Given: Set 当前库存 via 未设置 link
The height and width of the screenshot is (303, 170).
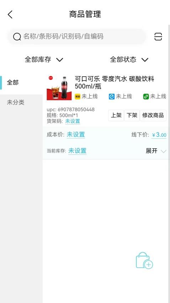Looking at the screenshot, I should coord(78,151).
